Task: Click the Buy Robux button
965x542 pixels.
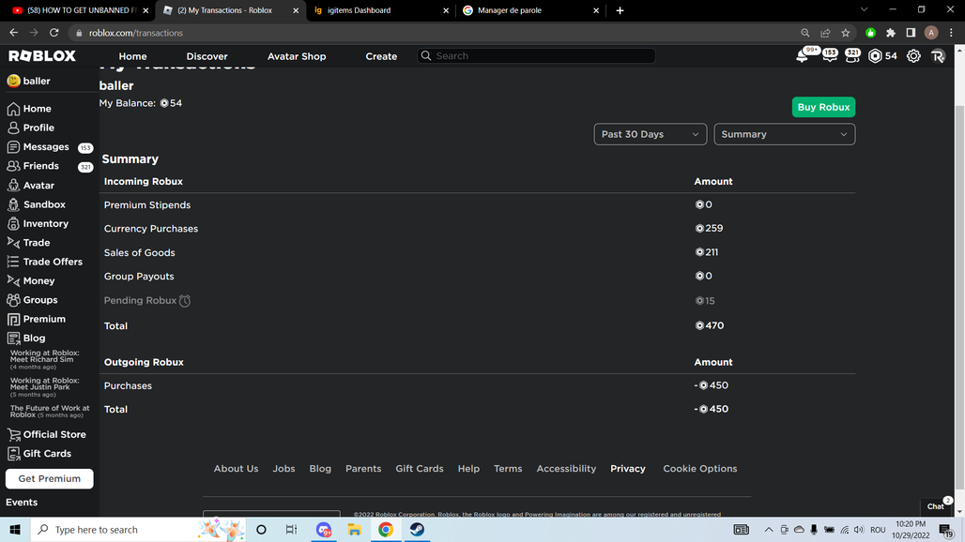Action: click(x=823, y=107)
